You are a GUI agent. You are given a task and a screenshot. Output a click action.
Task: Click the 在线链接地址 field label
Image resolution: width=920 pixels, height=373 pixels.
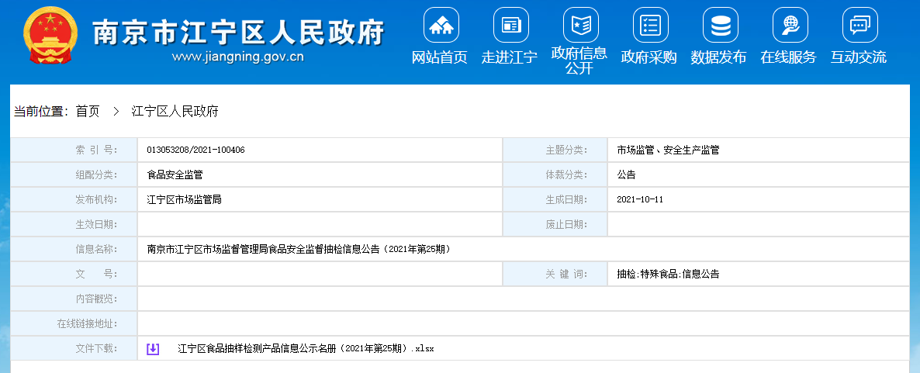tap(87, 323)
